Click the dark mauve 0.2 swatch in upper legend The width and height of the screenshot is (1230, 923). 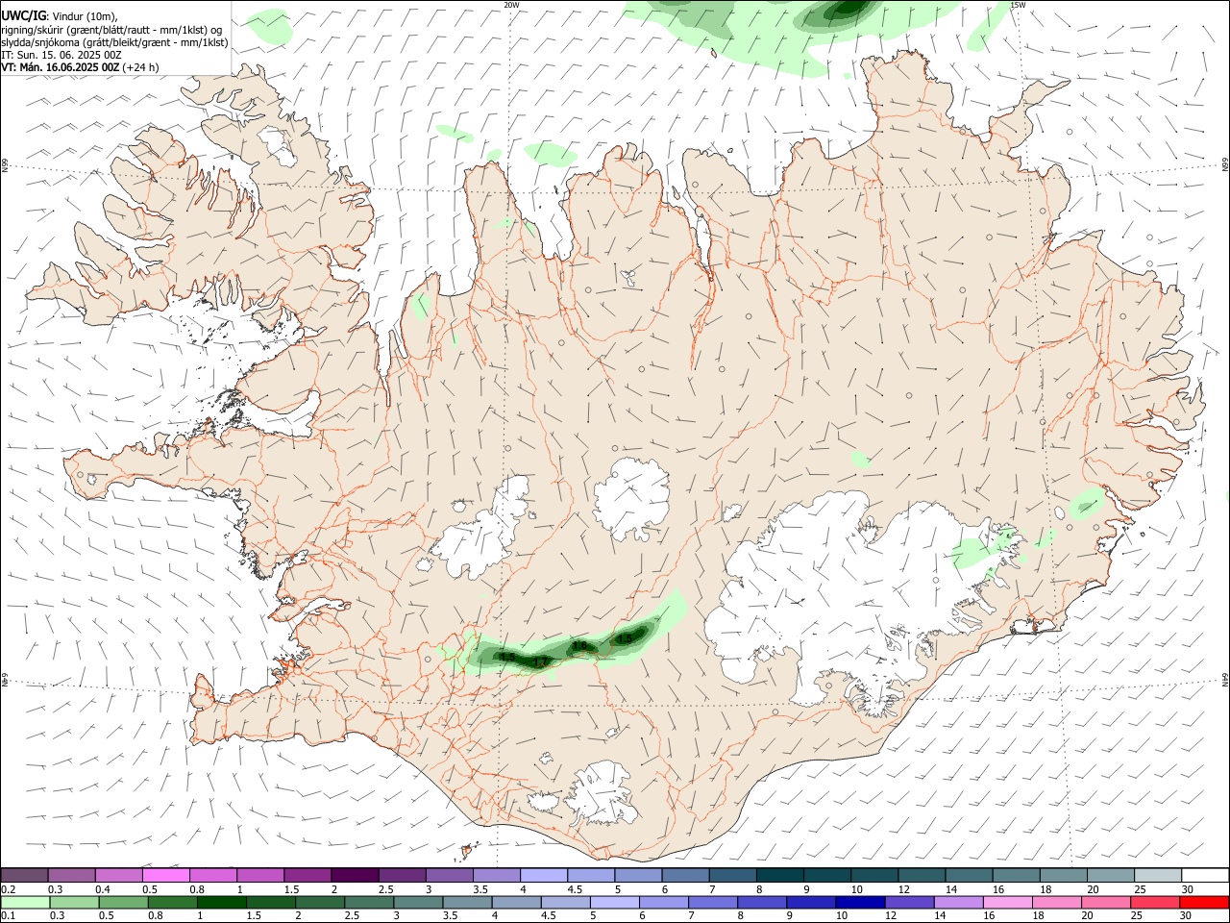pos(25,876)
